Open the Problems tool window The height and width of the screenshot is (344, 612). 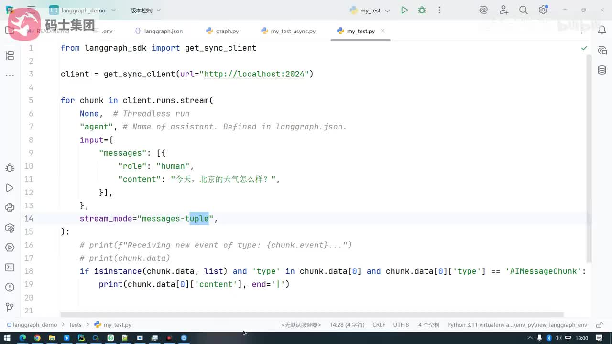tap(10, 287)
